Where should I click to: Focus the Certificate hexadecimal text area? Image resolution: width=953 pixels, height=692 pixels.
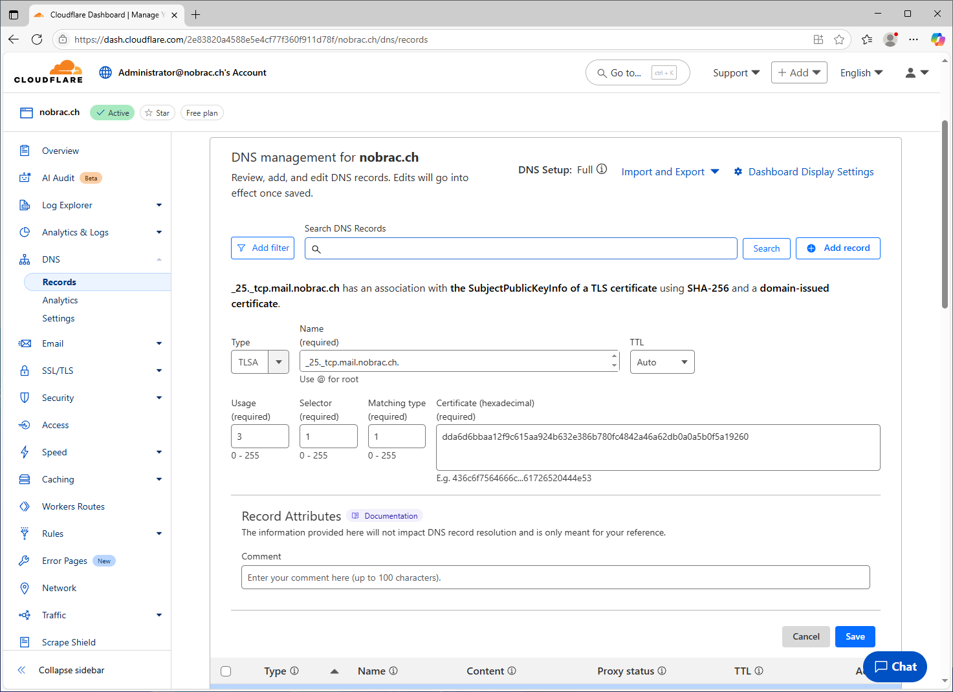658,448
